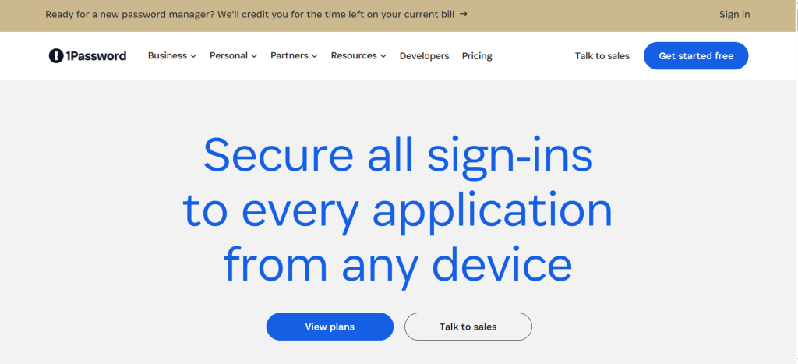Expand the Partners dropdown arrow
798x364 pixels.
(x=315, y=56)
